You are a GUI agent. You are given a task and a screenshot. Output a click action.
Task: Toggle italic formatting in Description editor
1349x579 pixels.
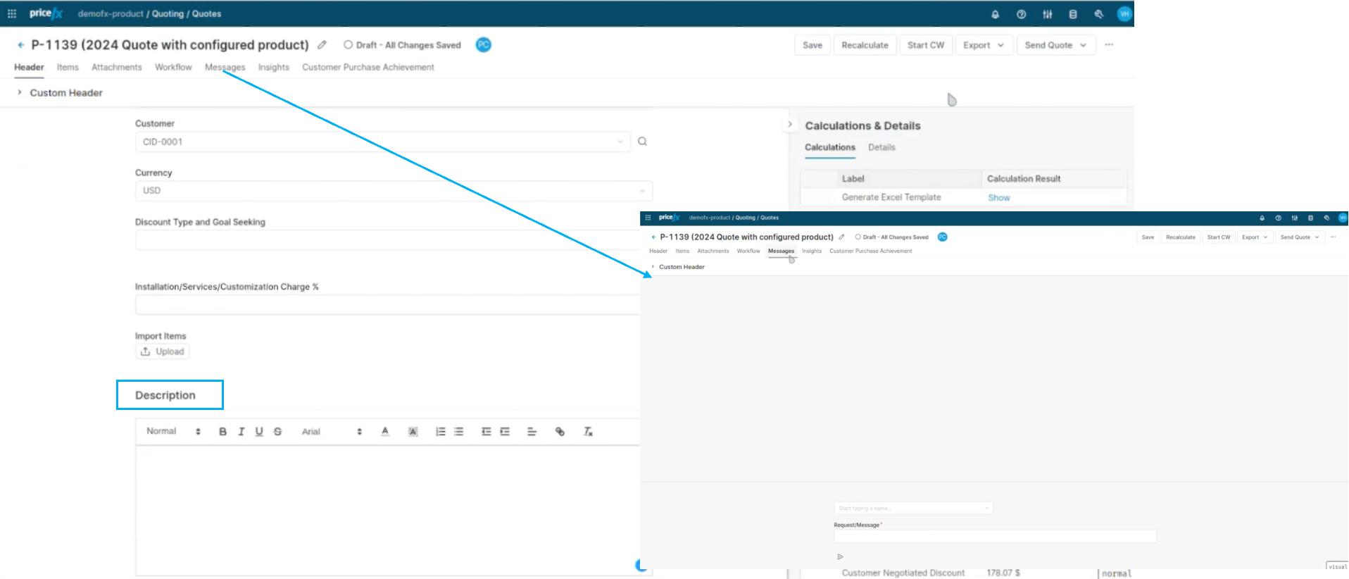(241, 432)
